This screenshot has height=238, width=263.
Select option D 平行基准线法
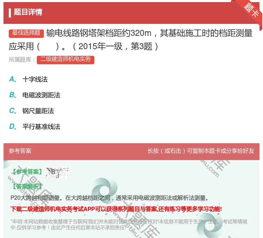coord(35,127)
